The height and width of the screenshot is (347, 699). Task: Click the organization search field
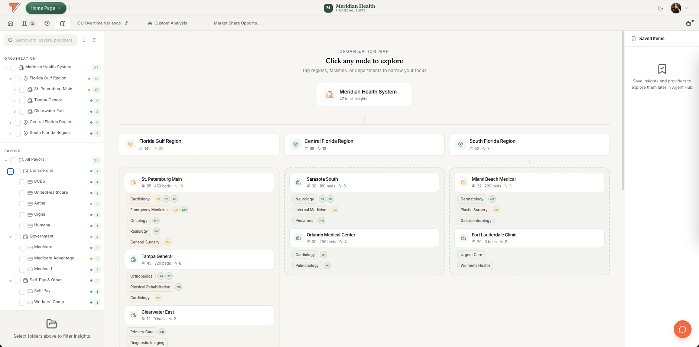[x=40, y=40]
